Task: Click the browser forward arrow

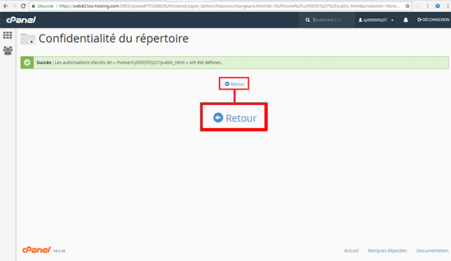Action: pyautogui.click(x=15, y=6)
